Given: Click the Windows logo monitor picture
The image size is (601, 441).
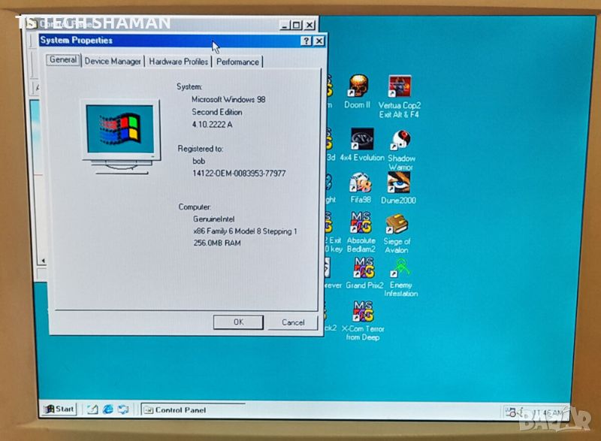Looking at the screenshot, I should [121, 137].
